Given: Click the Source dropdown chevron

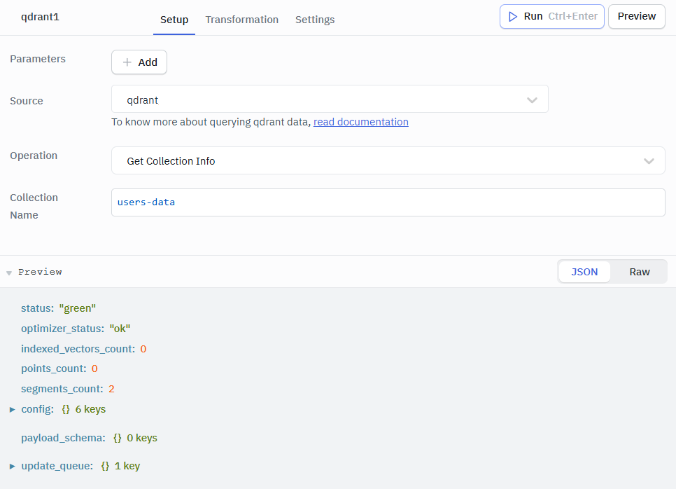Looking at the screenshot, I should 532,100.
